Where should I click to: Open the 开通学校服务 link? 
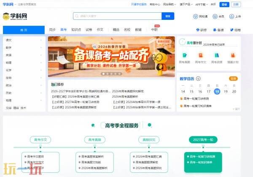[x=139, y=4]
